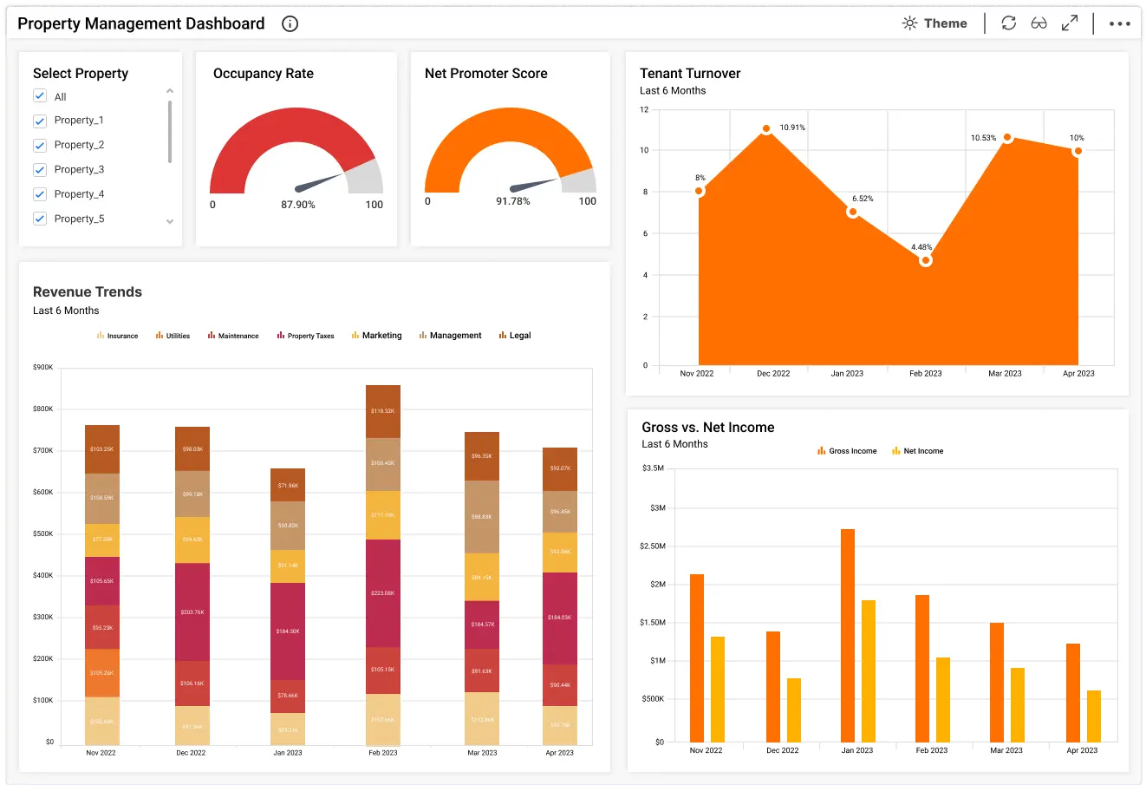
Task: Toggle Marketing legend item
Action: [376, 336]
